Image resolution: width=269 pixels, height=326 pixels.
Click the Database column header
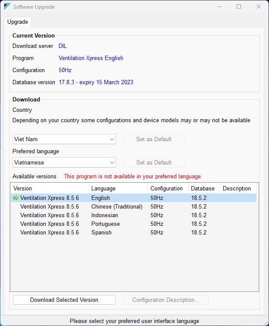tap(204, 188)
